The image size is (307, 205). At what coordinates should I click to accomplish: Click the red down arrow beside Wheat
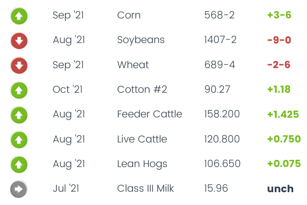[x=19, y=65]
